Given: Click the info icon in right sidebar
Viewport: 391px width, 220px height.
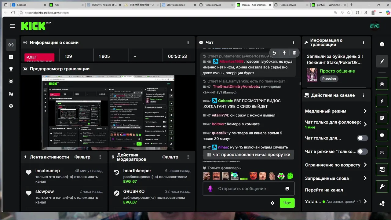Looking at the screenshot, I should (382, 44).
